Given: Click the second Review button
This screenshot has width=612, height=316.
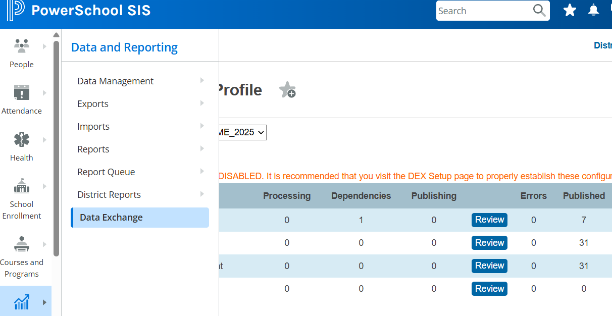Looking at the screenshot, I should tap(489, 243).
